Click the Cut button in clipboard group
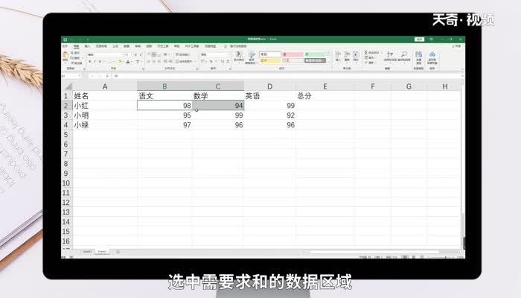Viewport: 521px width, 298px height. coord(75,53)
